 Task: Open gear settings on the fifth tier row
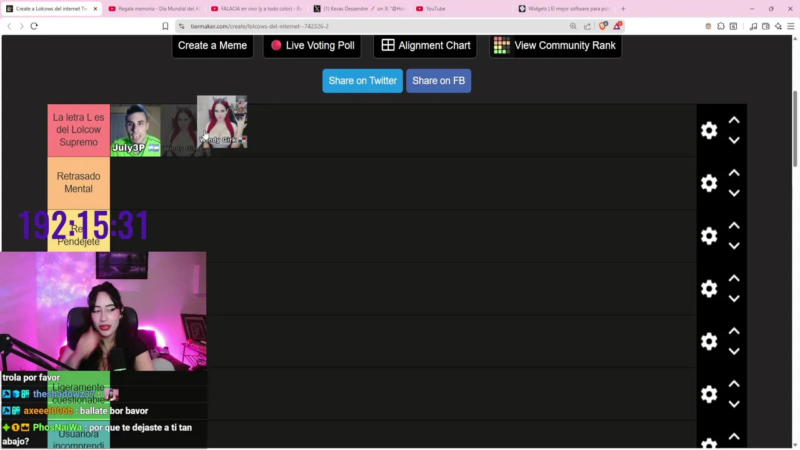[x=709, y=341]
